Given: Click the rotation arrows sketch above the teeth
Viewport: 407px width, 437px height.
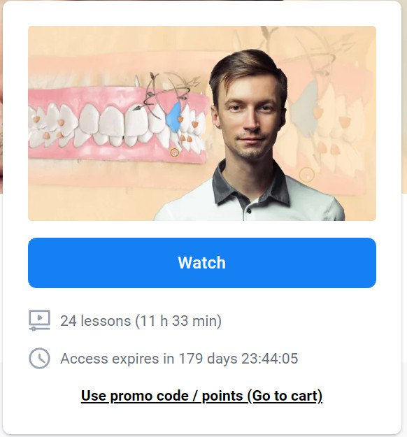Looking at the screenshot, I should 167,92.
